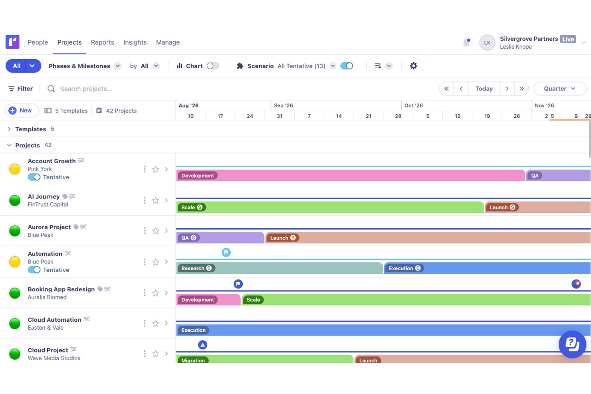
Task: Collapse the Projects section
Action: 9,145
